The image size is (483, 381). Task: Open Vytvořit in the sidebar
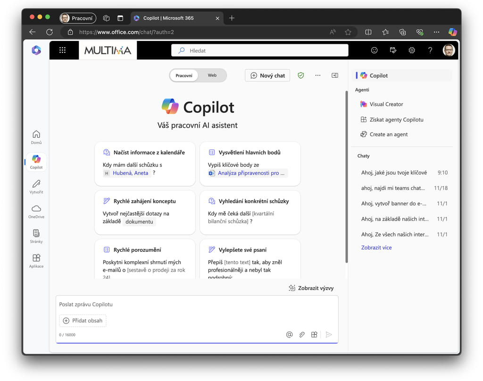point(36,187)
